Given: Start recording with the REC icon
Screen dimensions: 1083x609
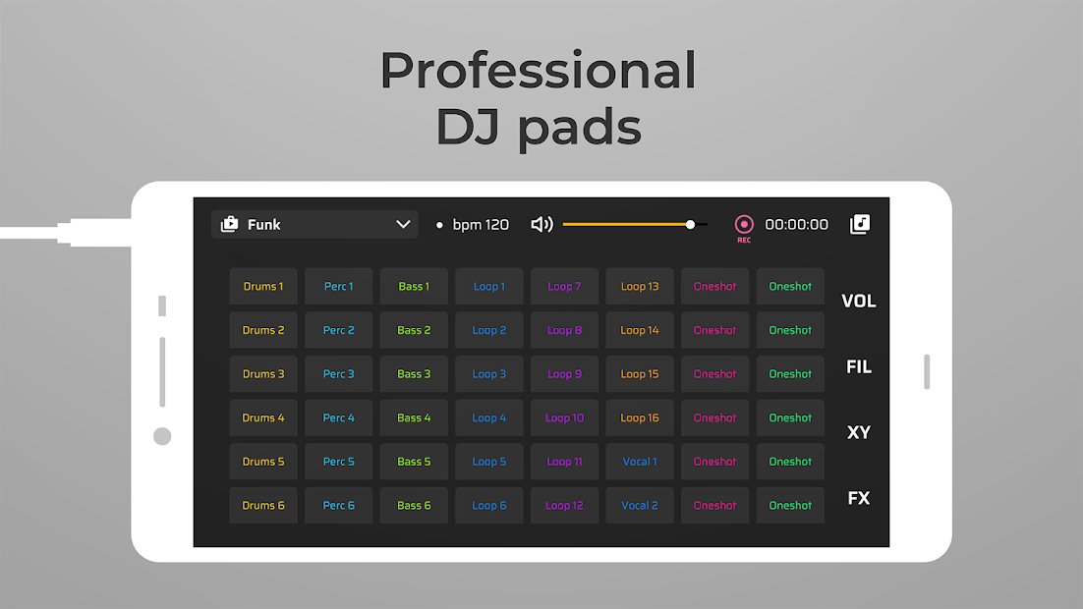Looking at the screenshot, I should (744, 224).
